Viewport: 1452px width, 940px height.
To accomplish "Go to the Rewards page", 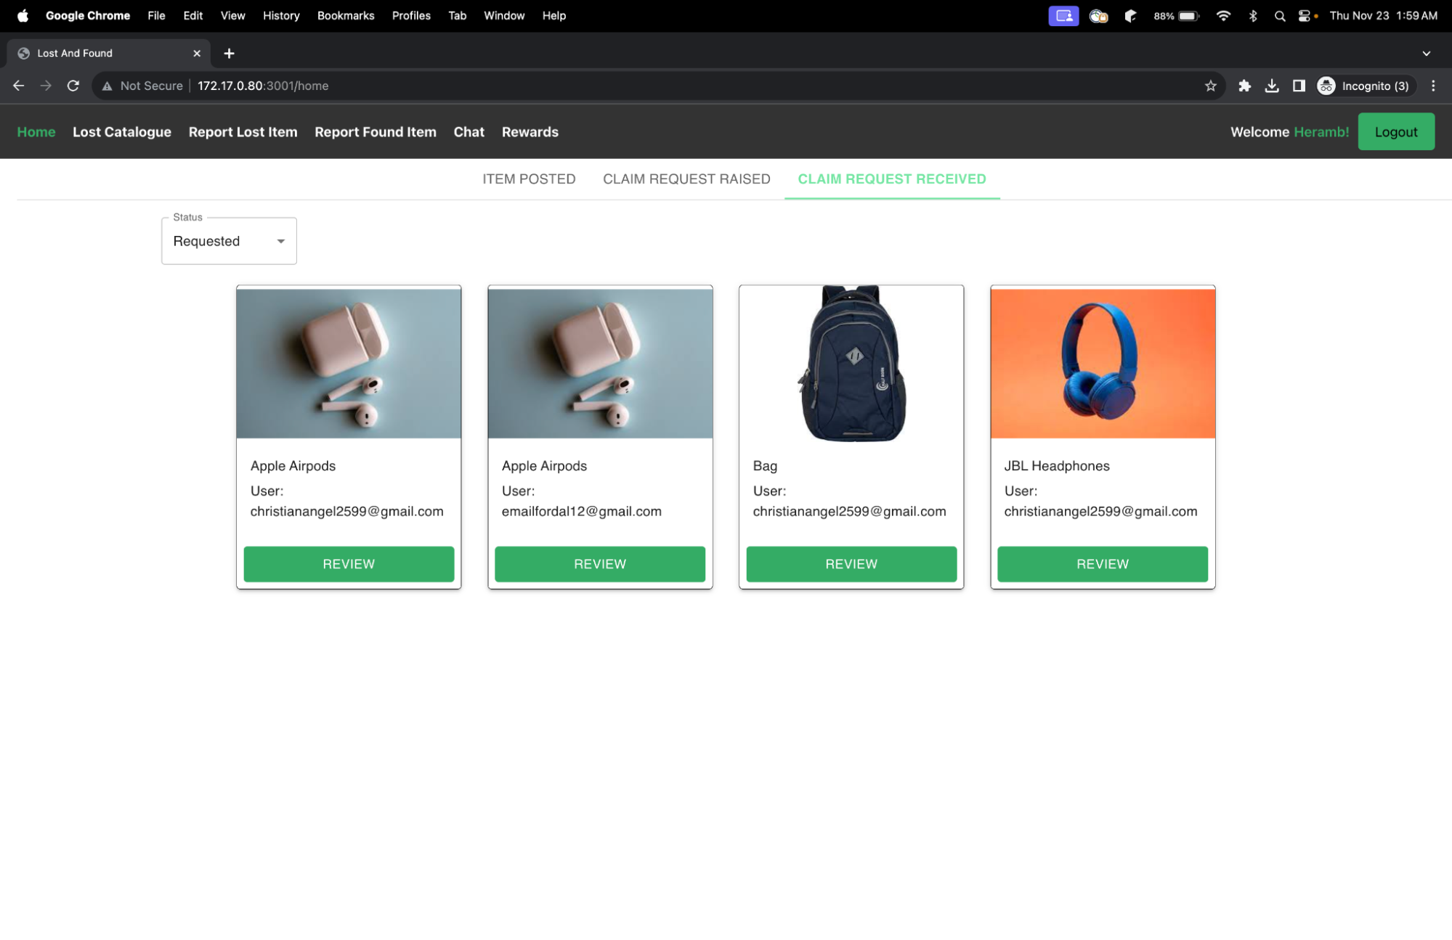I will [x=530, y=132].
